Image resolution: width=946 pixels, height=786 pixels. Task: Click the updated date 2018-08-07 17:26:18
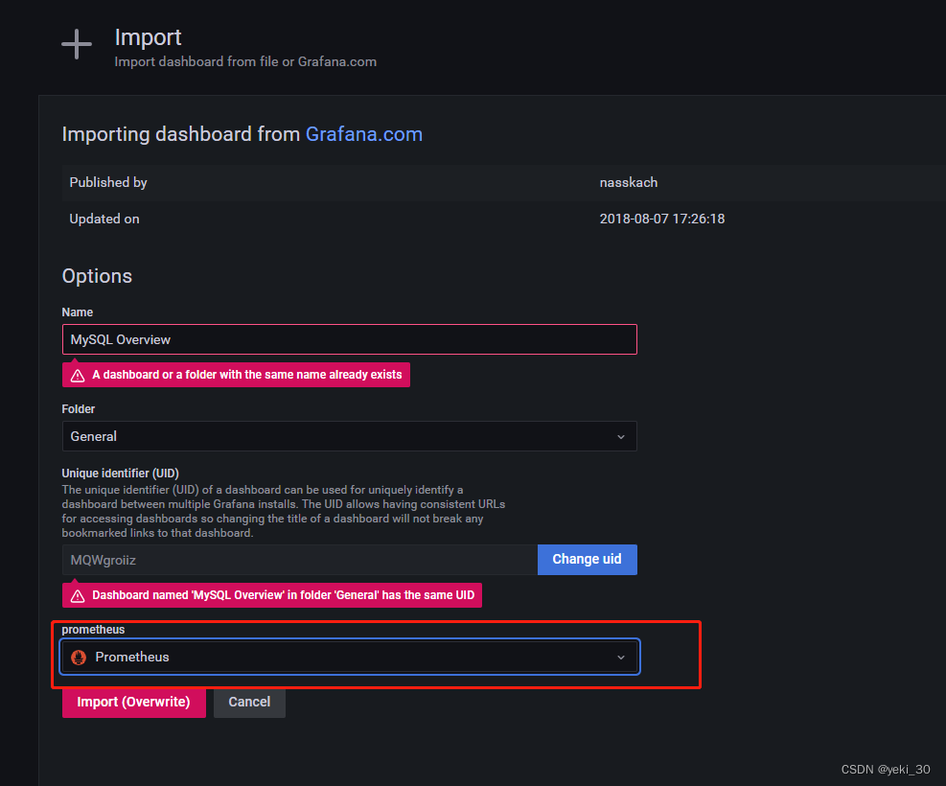tap(662, 219)
